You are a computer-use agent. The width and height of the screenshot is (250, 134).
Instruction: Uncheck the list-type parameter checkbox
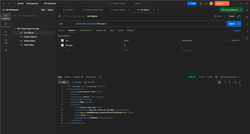click(x=62, y=45)
